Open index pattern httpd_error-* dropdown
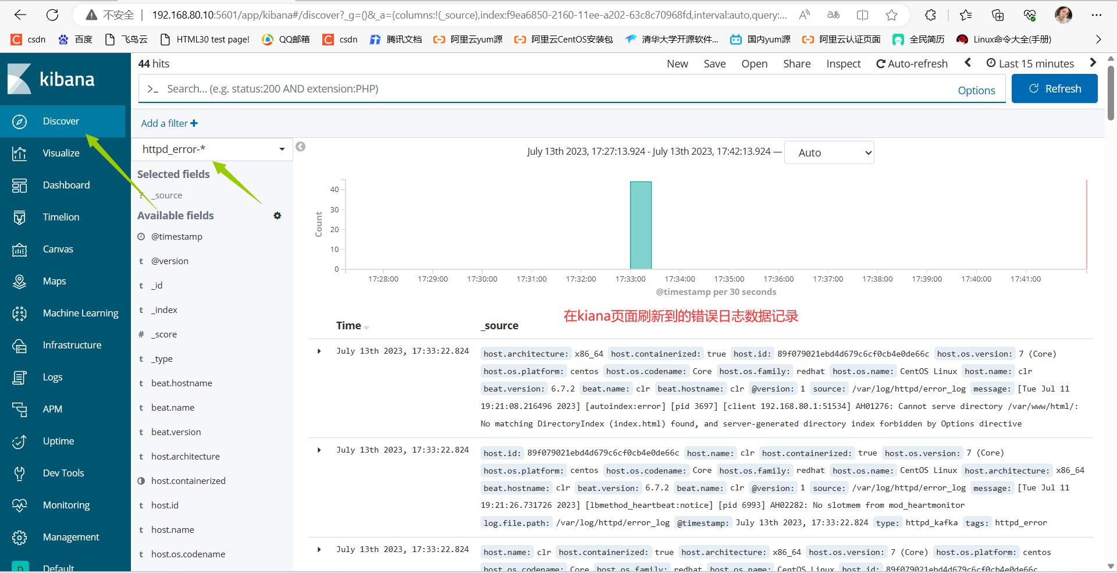 tap(212, 150)
